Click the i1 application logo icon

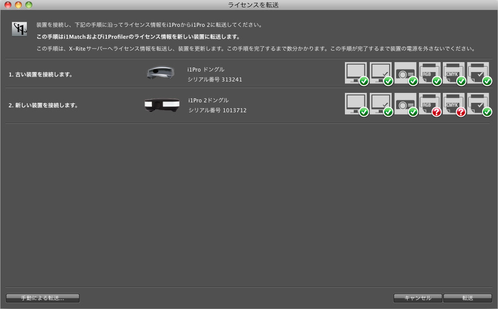pyautogui.click(x=19, y=29)
